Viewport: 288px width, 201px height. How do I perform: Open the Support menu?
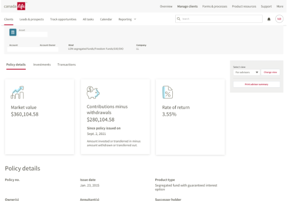point(266,7)
